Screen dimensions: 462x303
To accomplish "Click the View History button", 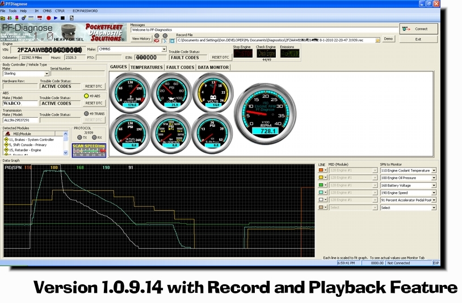I will pos(141,39).
